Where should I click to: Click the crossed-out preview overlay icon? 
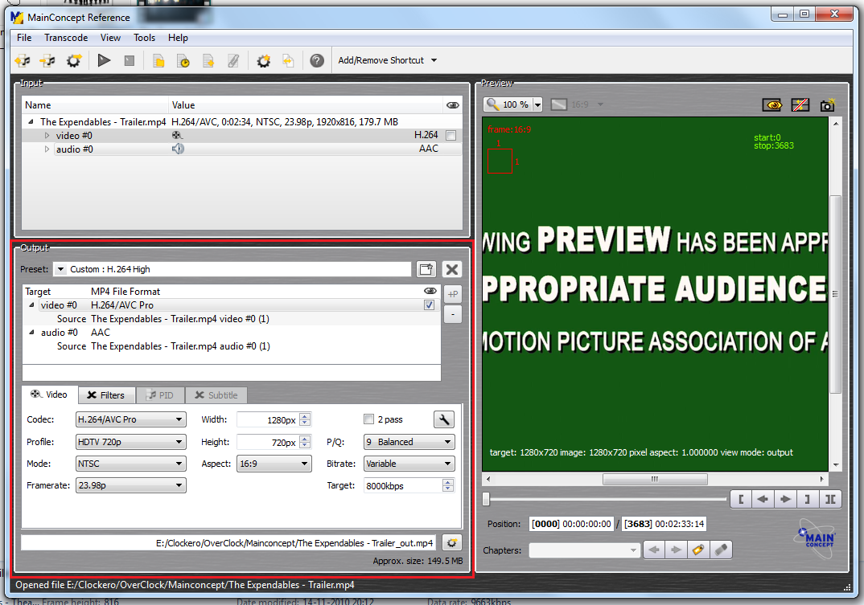click(800, 104)
